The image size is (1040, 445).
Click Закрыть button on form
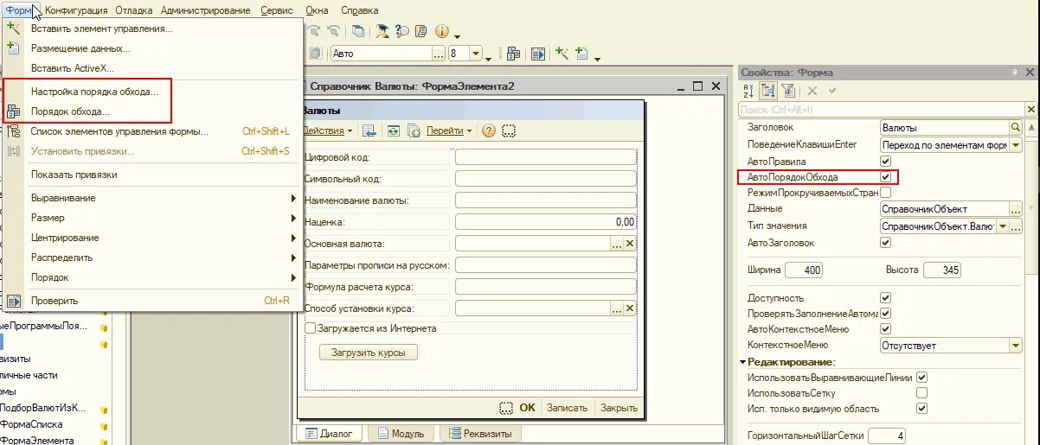coord(620,408)
